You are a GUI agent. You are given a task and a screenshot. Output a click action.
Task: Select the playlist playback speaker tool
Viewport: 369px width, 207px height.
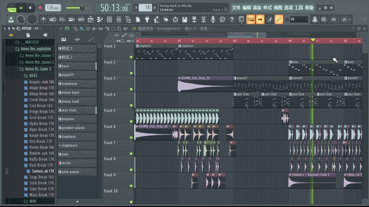point(126,29)
